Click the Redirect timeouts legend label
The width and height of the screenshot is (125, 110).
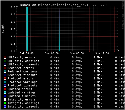22,75
